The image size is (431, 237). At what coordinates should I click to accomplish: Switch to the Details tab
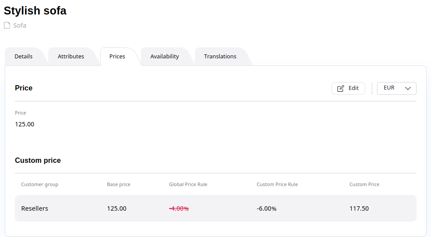[x=24, y=56]
